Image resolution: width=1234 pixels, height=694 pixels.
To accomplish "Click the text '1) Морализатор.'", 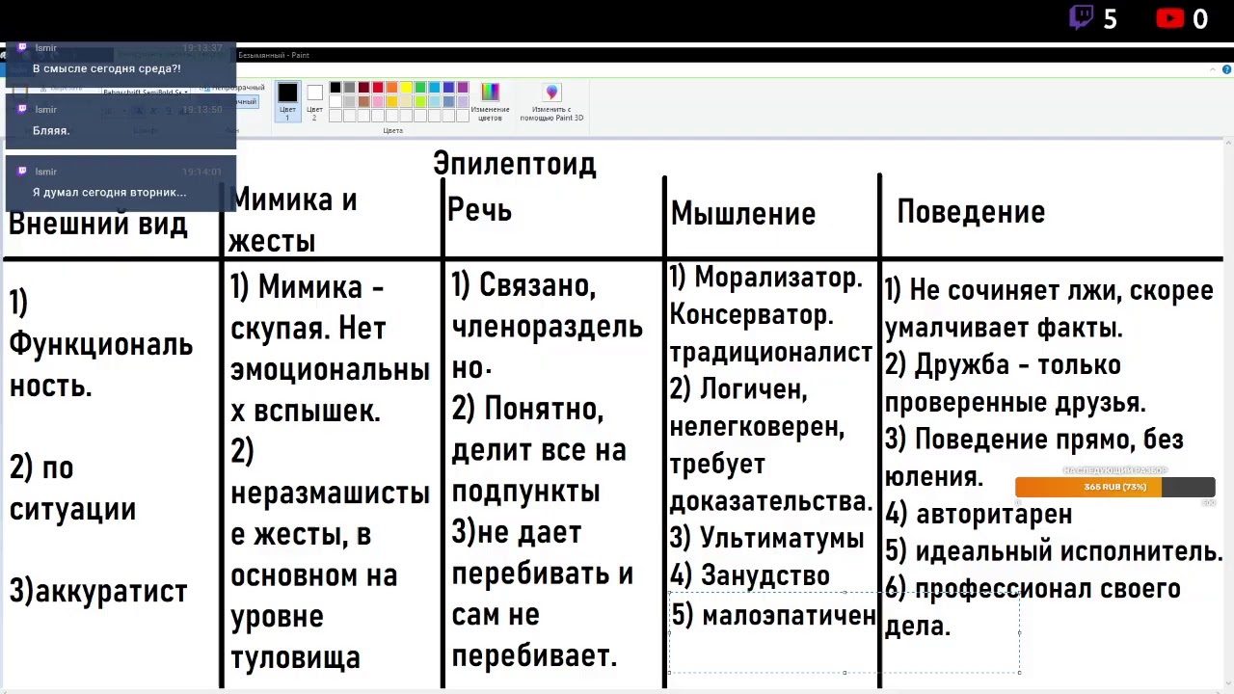I will pos(765,278).
